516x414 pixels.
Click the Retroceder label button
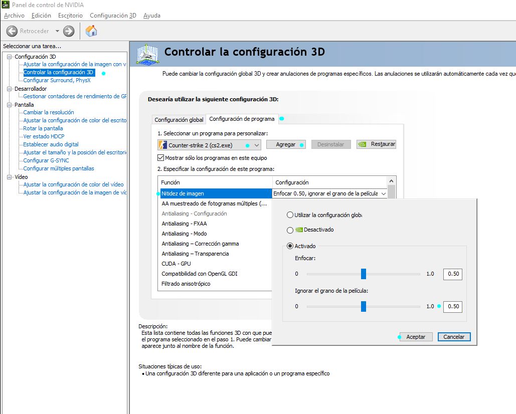34,31
